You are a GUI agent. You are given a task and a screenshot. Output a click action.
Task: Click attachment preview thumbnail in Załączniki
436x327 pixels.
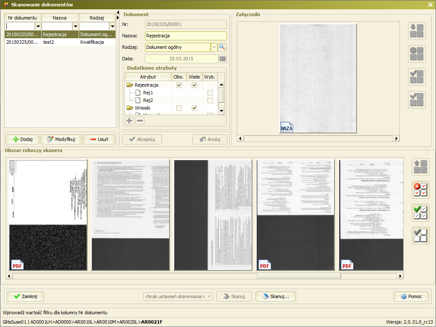[318, 78]
